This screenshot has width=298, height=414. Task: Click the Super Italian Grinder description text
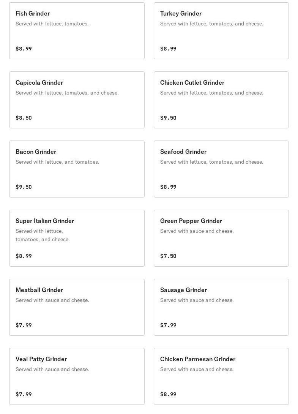[43, 235]
